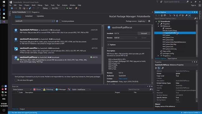Click Solution Explorer Refresh icon
Screen dimensions: 202x114
177,16
